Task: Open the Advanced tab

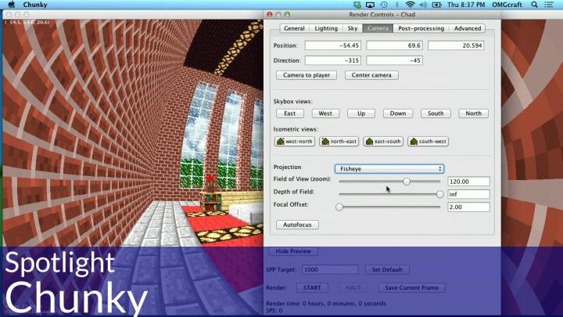Action: [467, 28]
